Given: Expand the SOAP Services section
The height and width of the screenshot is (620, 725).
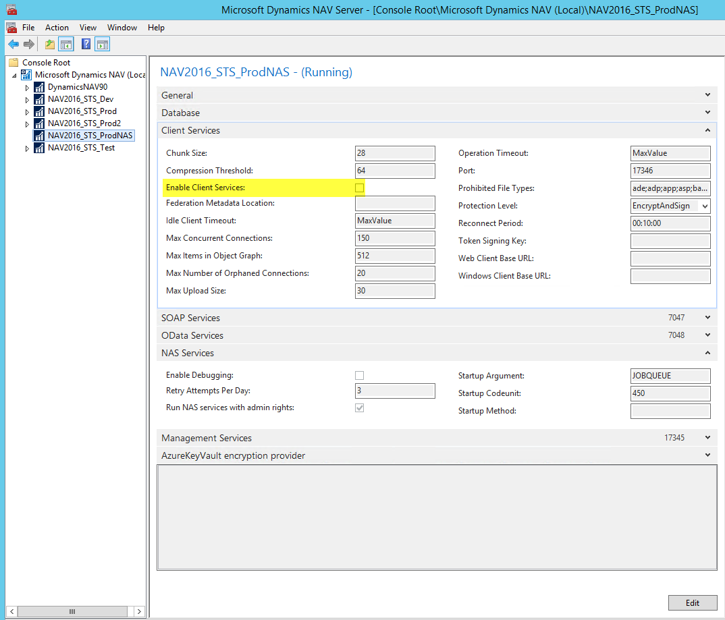Looking at the screenshot, I should (707, 317).
